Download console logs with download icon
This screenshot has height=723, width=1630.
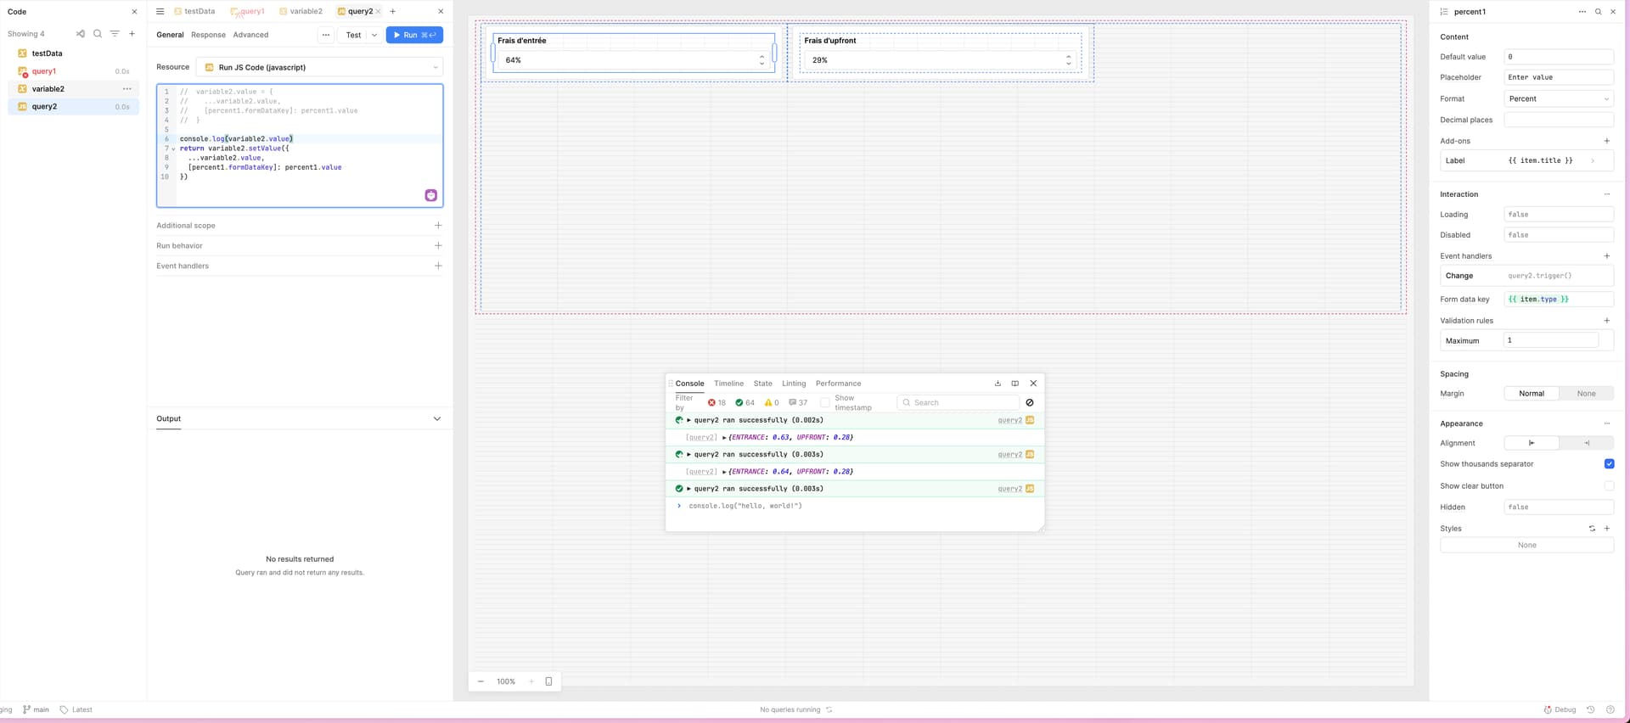click(x=998, y=384)
